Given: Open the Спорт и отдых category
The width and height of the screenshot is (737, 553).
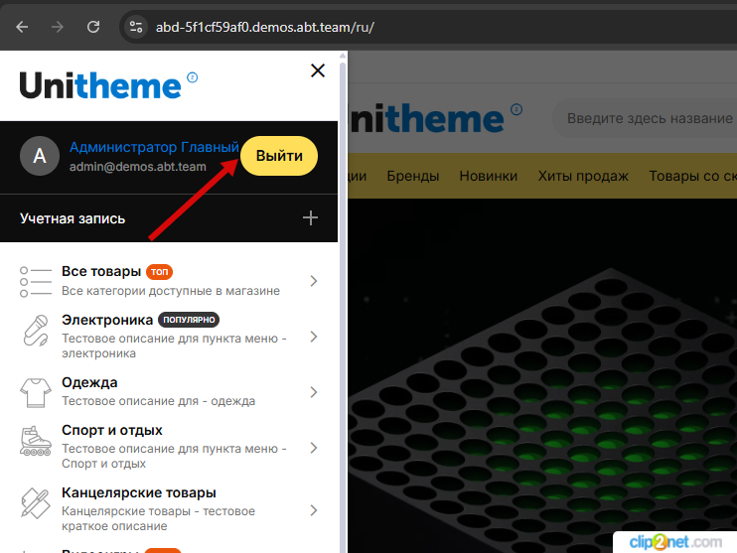Looking at the screenshot, I should 112,430.
